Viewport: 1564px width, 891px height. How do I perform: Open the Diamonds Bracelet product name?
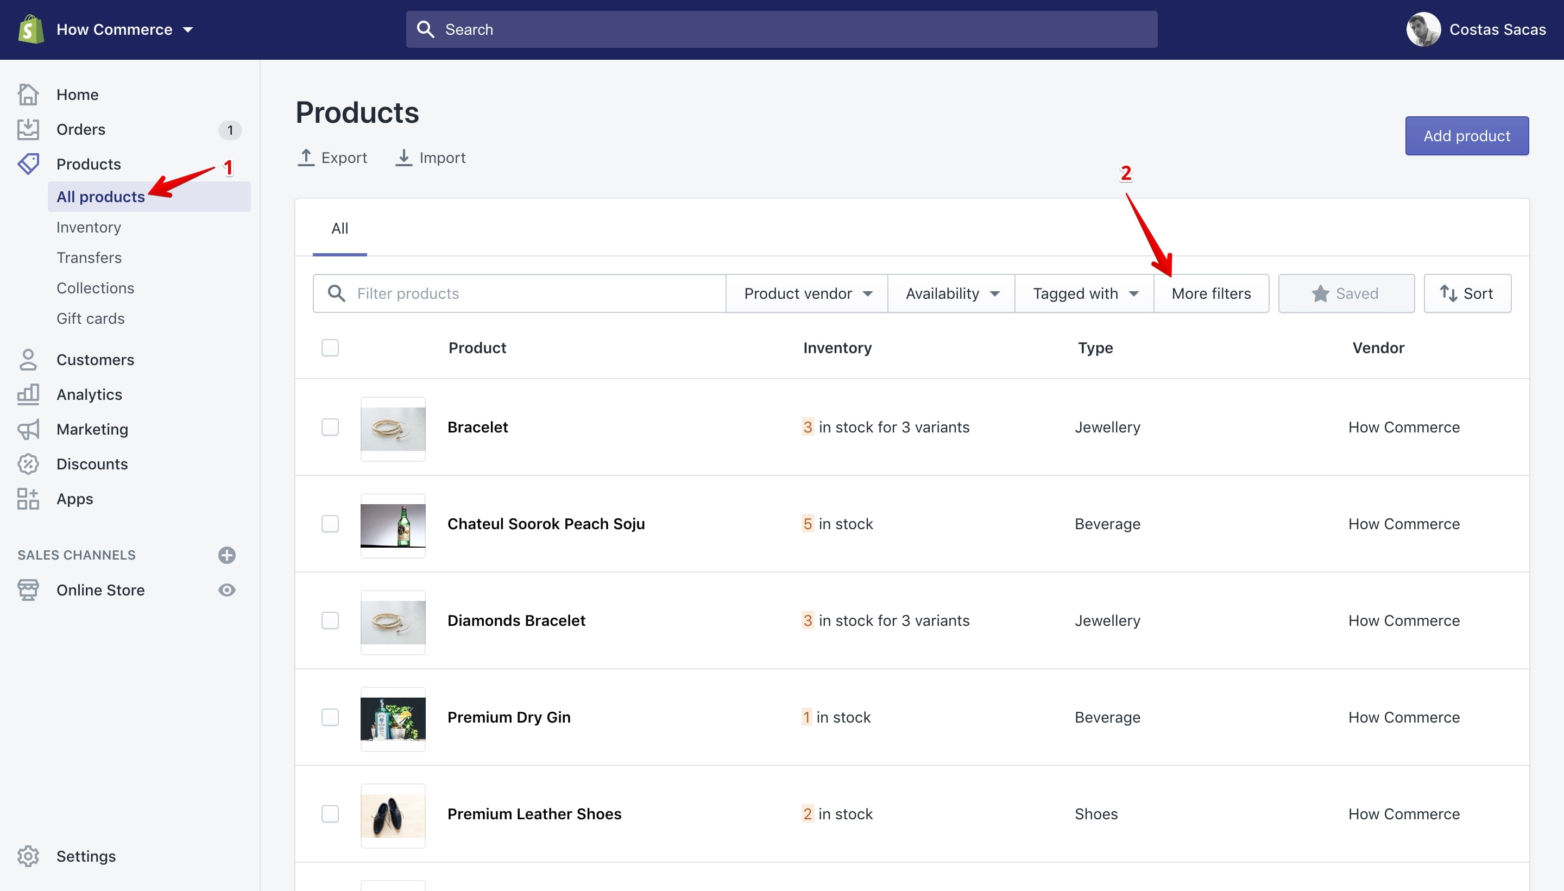point(516,620)
